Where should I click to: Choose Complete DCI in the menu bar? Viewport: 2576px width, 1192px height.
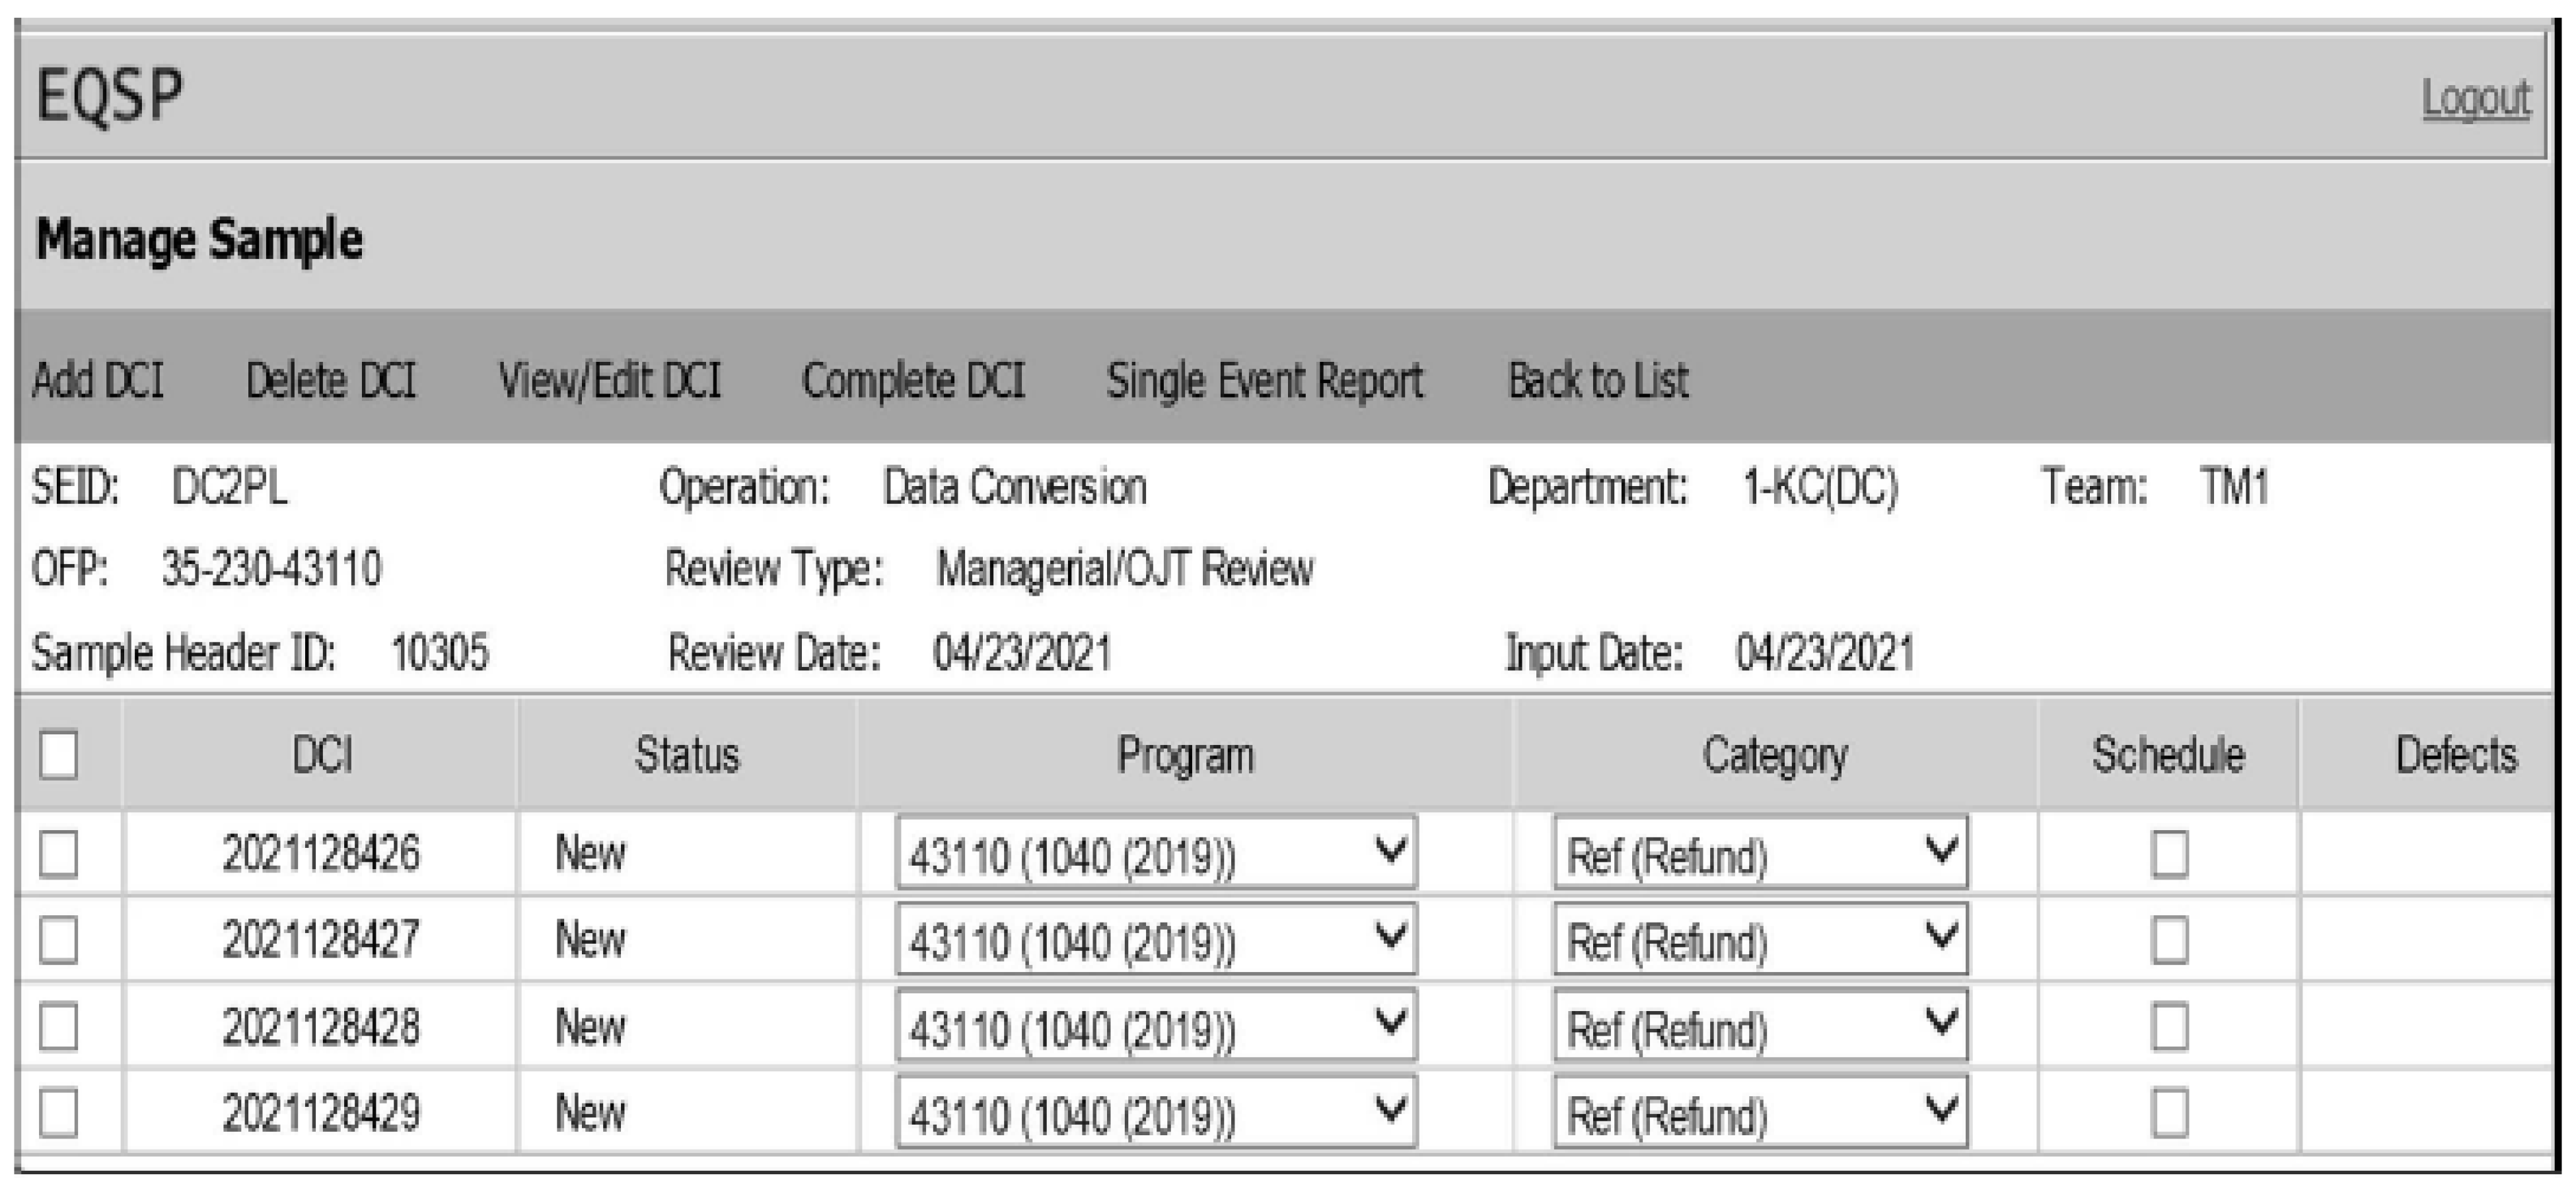click(913, 381)
